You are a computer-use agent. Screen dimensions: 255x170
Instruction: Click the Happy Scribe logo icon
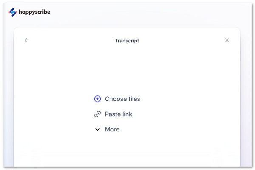(x=13, y=12)
